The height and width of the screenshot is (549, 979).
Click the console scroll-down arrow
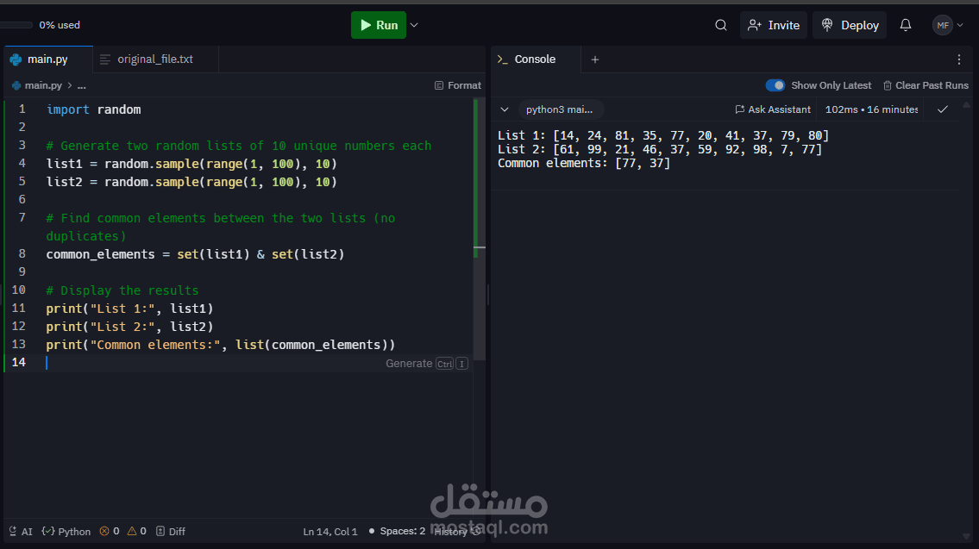[967, 537]
